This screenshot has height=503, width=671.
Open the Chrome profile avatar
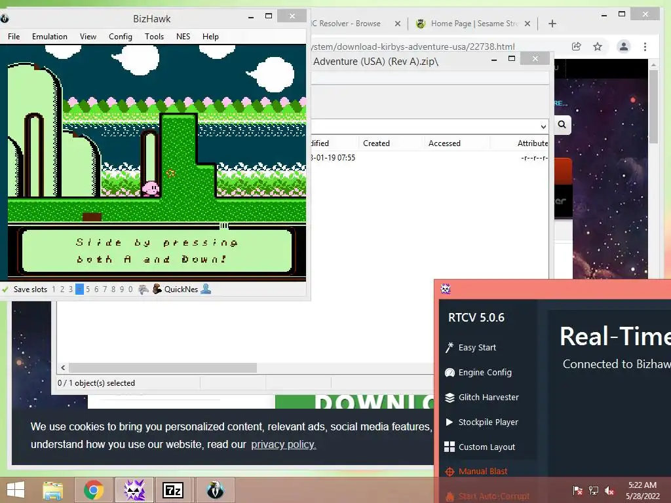pyautogui.click(x=624, y=47)
